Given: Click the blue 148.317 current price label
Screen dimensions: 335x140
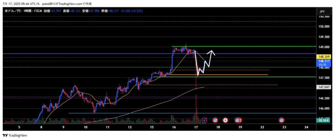Looking at the screenshot, I should tap(323, 61).
